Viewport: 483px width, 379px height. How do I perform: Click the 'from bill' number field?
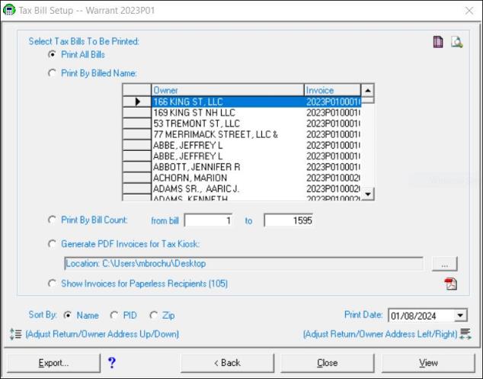(x=209, y=220)
